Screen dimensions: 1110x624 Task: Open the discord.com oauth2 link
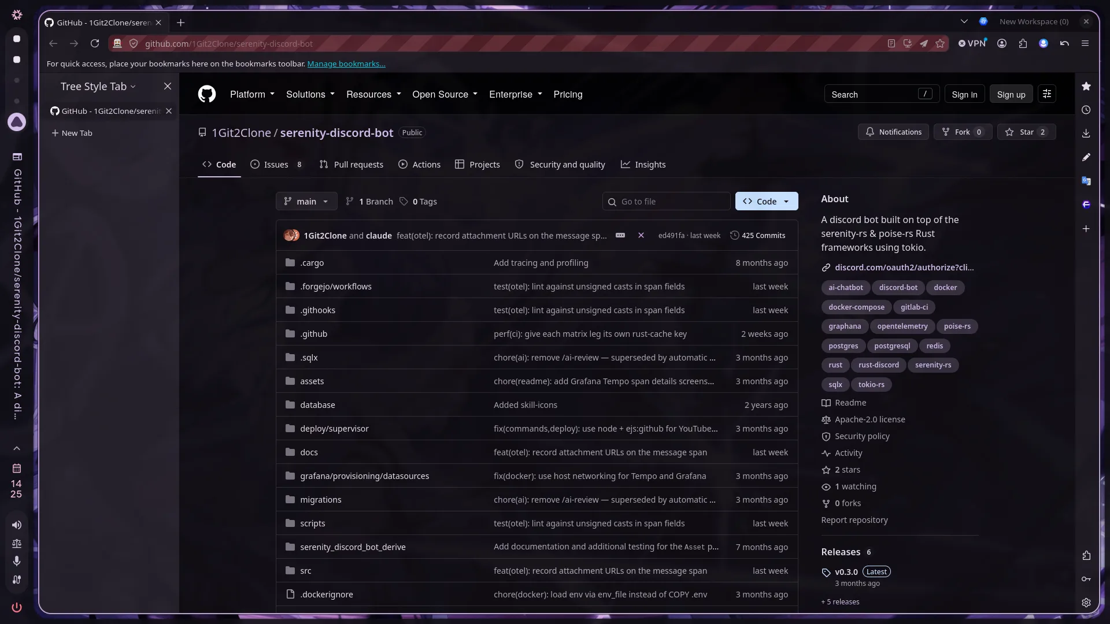pos(904,268)
